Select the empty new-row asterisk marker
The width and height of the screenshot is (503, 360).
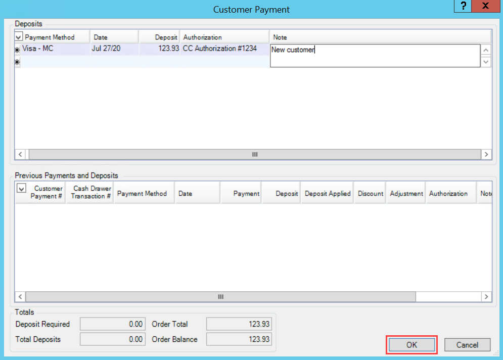(x=17, y=62)
